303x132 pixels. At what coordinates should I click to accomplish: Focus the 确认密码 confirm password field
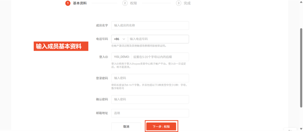(150, 99)
